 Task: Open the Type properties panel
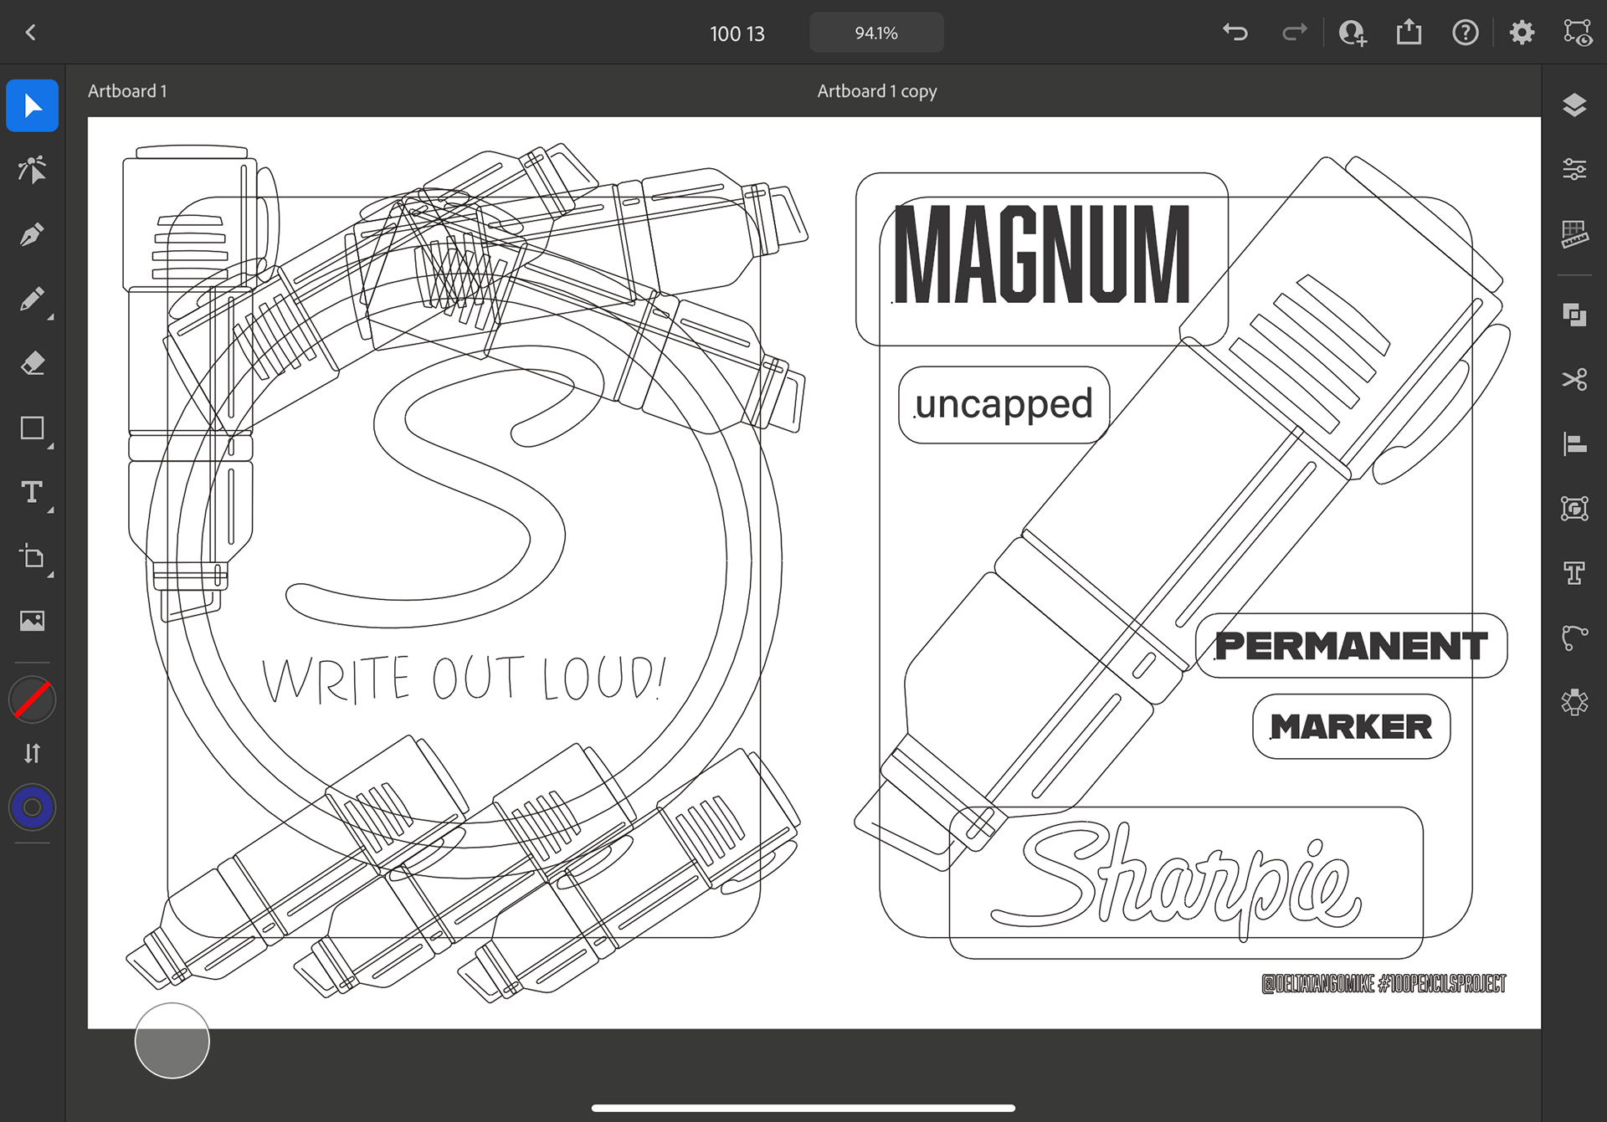click(1574, 572)
